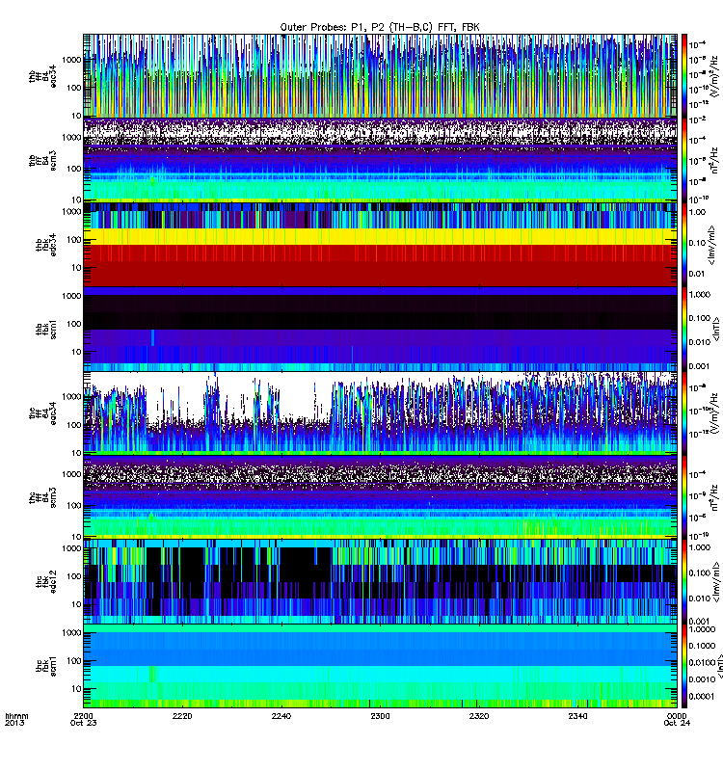Click the '1.0000' color bar tick label
Screen dimensions: 723x771
coord(702,629)
